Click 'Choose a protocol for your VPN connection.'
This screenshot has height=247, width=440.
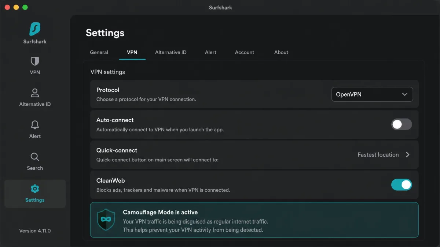coord(146,99)
